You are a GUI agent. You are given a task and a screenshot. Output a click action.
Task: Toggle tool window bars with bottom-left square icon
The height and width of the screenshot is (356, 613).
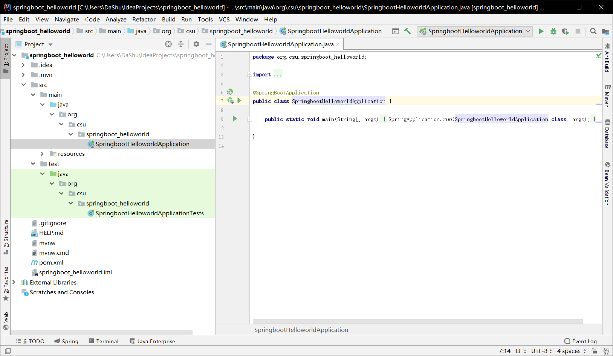tap(8, 351)
